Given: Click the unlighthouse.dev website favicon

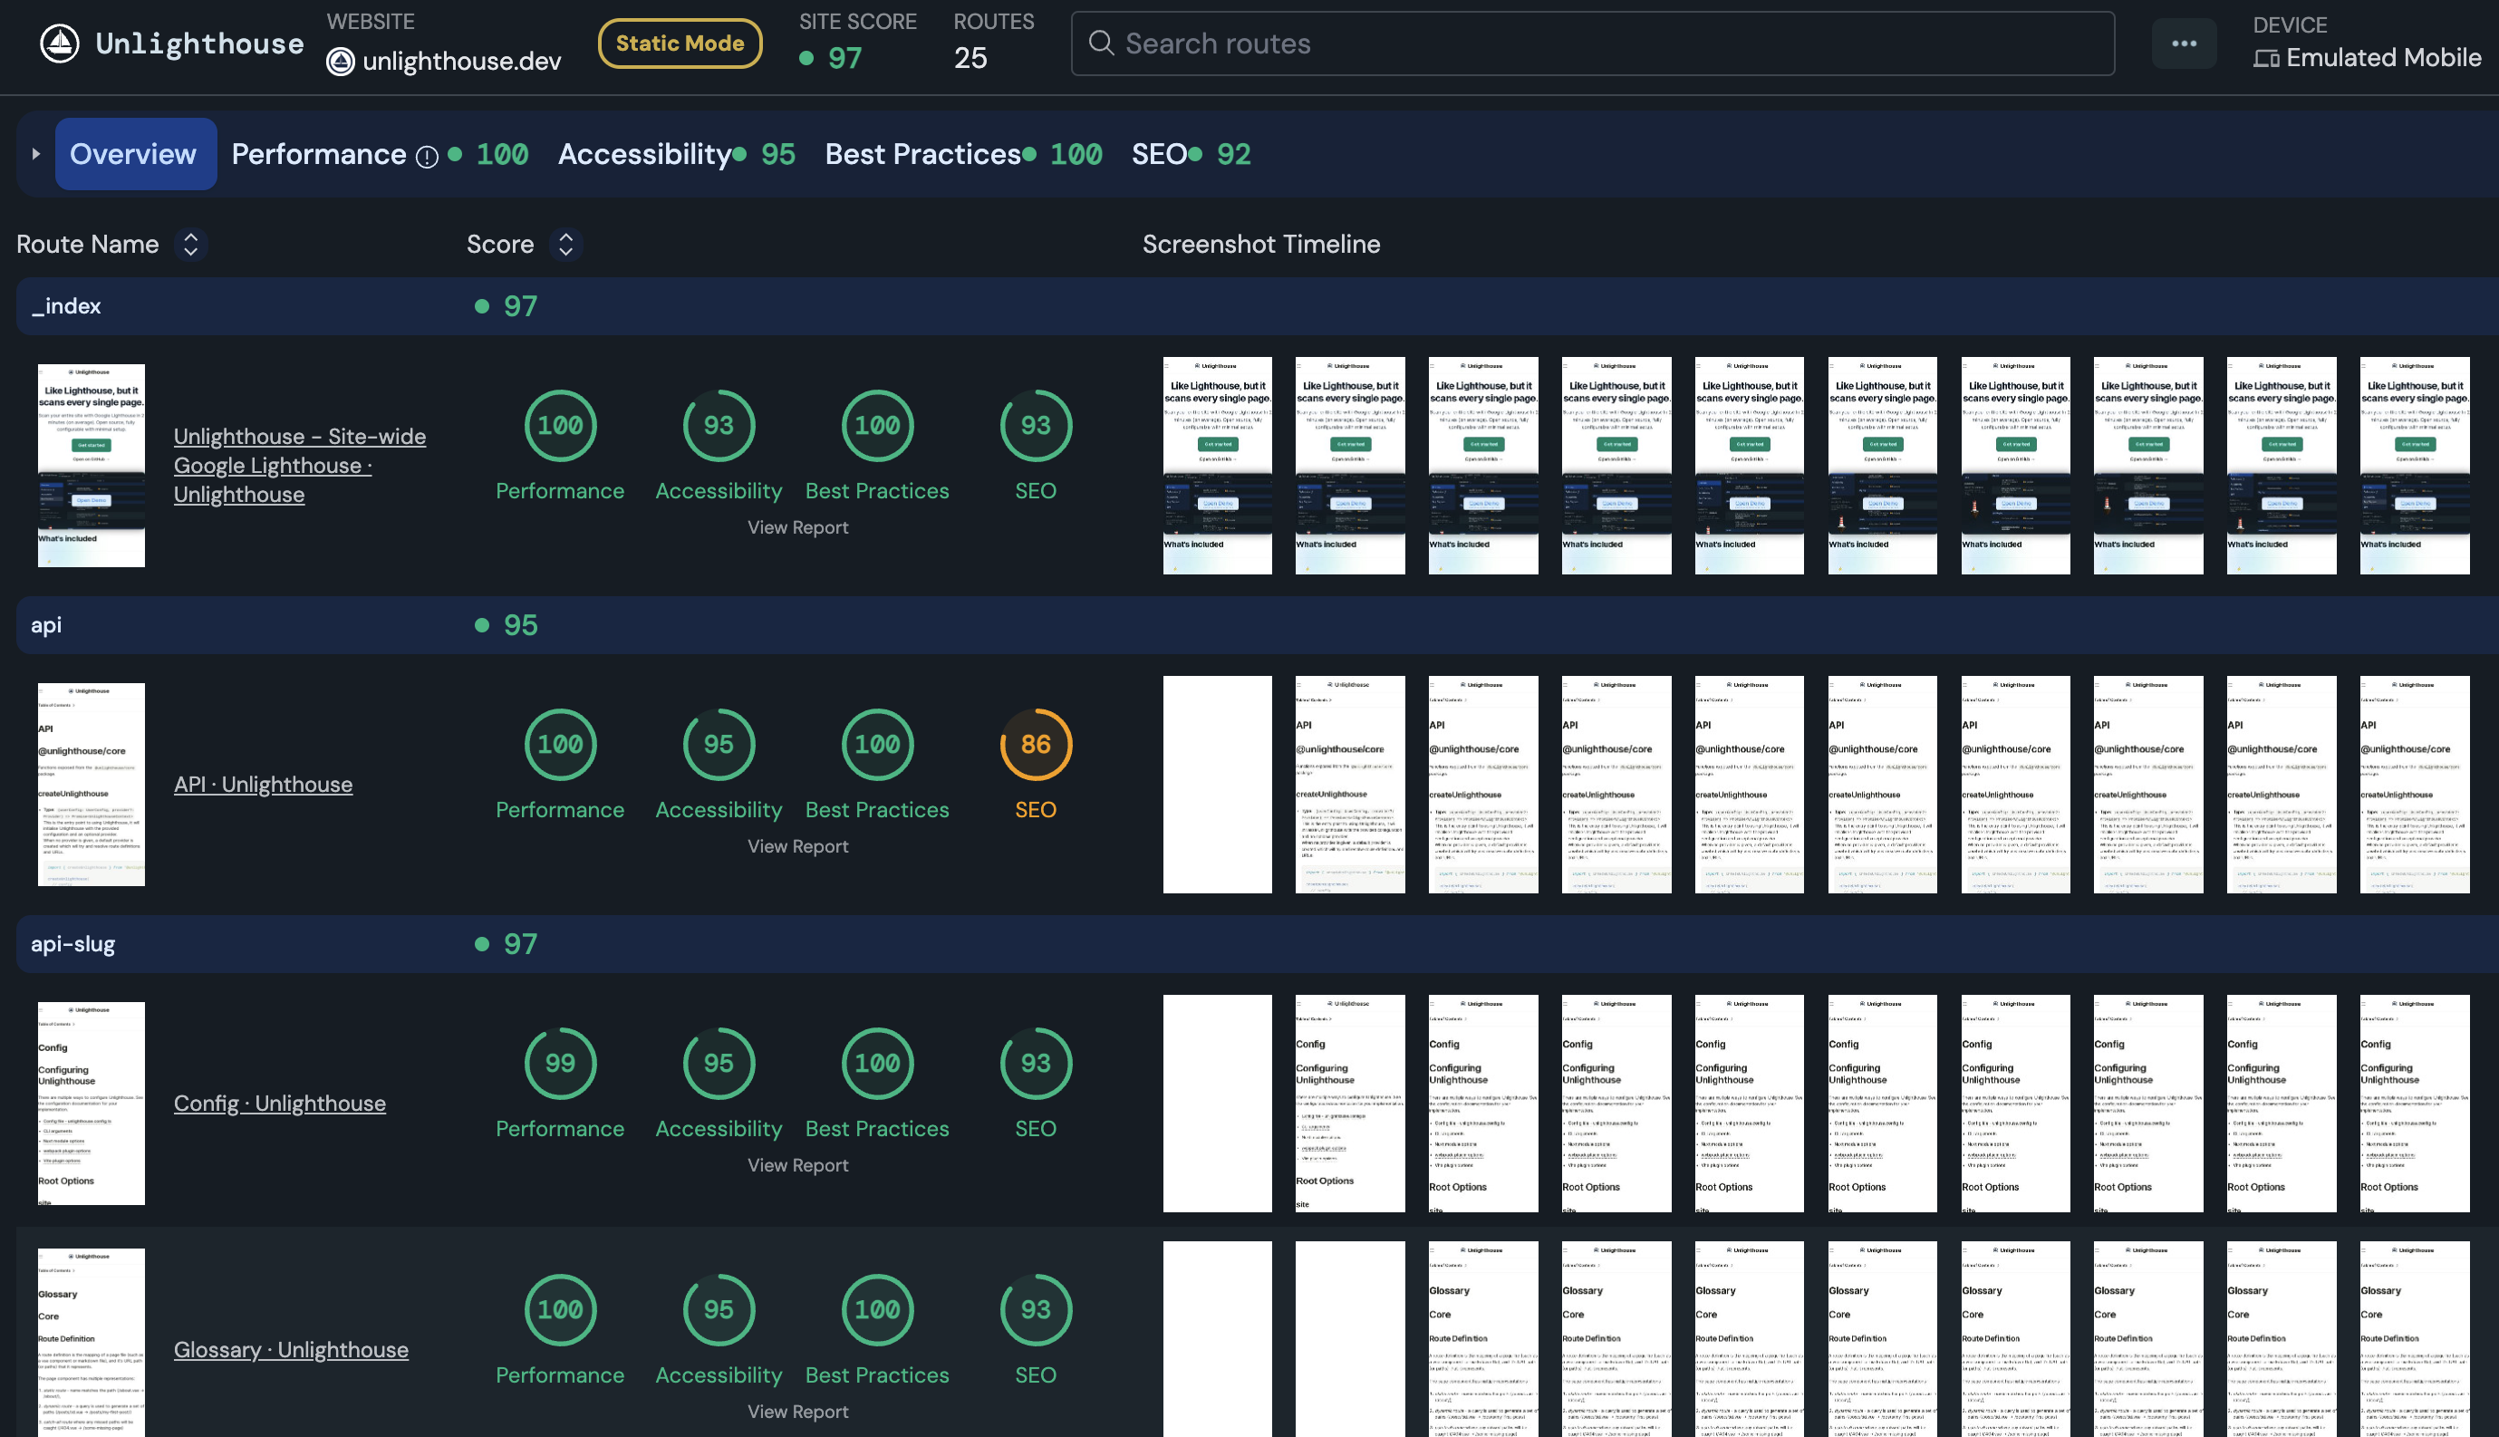Looking at the screenshot, I should (341, 62).
